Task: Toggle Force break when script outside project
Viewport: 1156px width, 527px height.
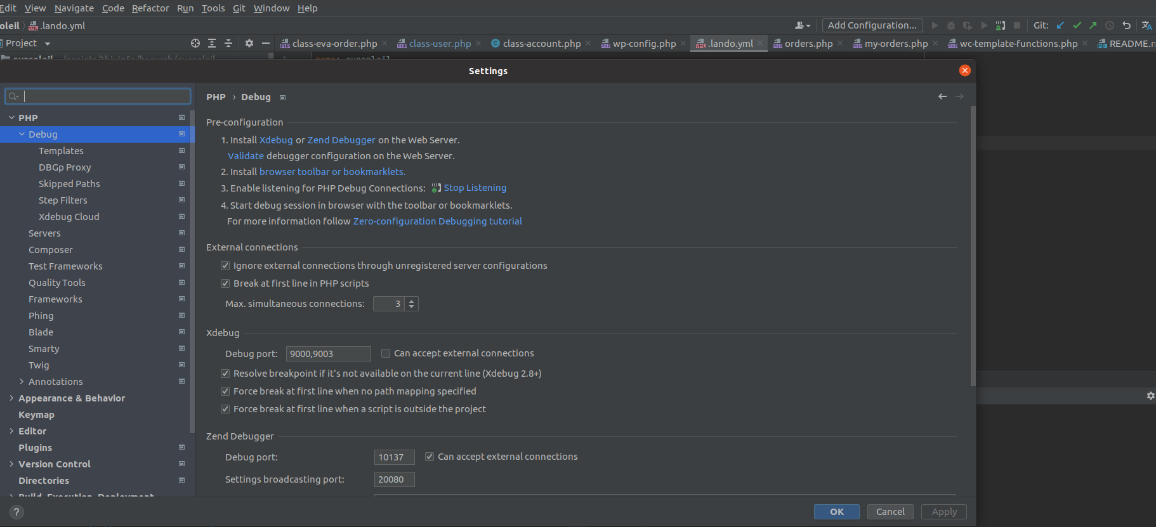Action: 225,409
